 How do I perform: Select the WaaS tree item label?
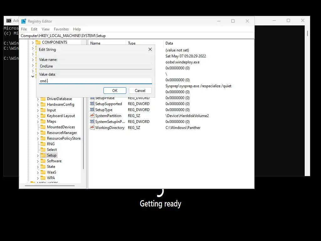pos(51,172)
